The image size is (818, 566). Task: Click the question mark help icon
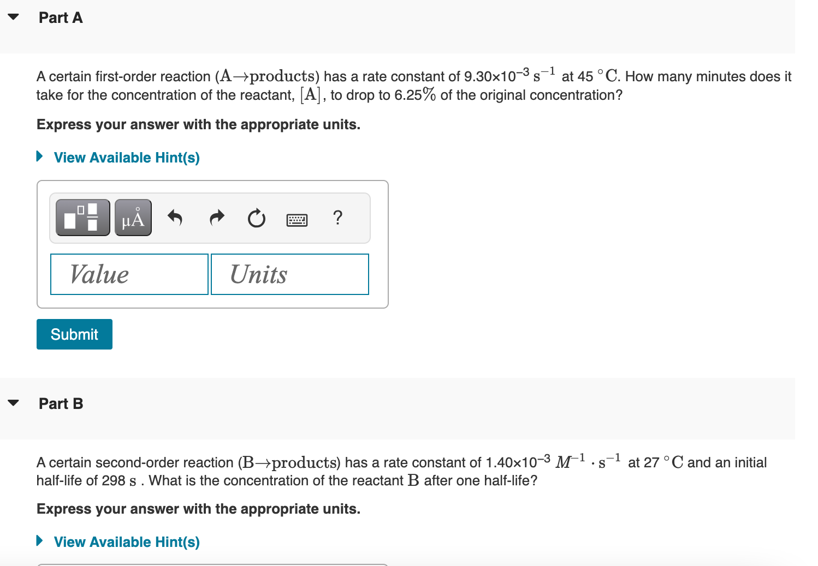[337, 218]
